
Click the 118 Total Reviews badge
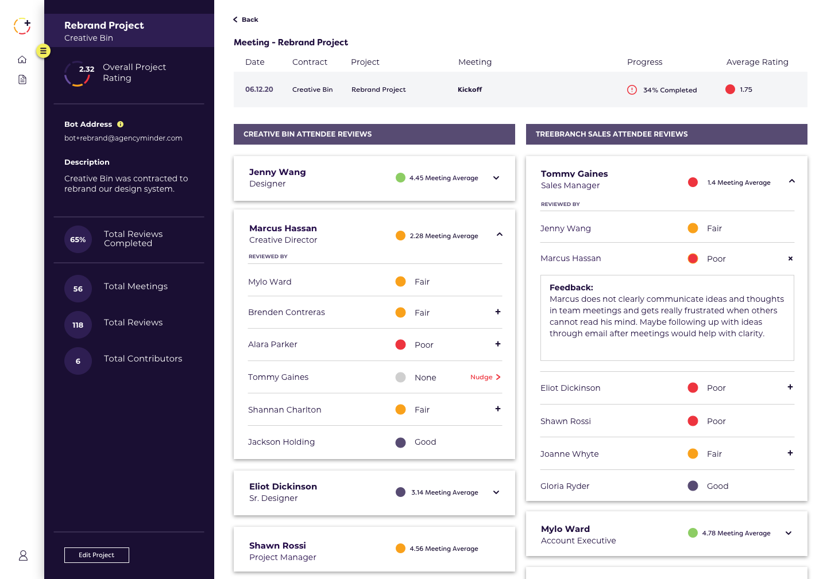tap(78, 325)
